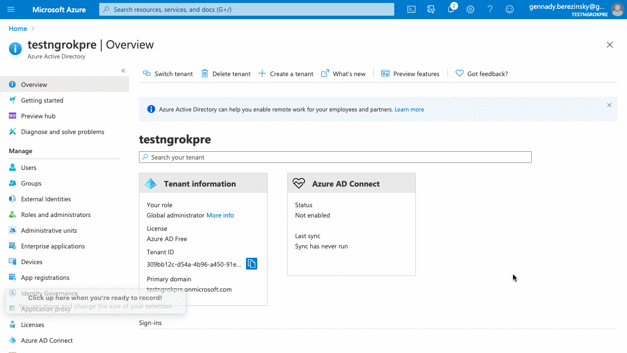Collapse the left sidebar with double chevron
Screen dimensions: 627x353
click(x=123, y=71)
